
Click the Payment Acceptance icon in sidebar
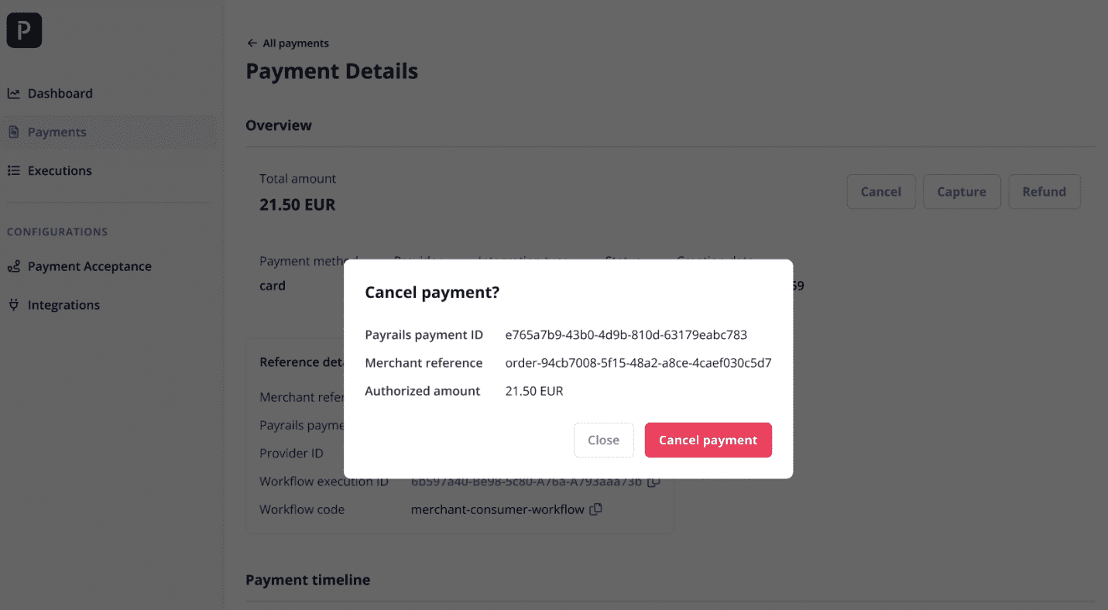[x=13, y=266]
